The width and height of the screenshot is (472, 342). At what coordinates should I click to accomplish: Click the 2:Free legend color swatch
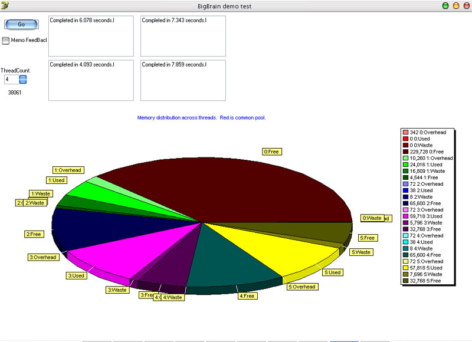pos(405,203)
